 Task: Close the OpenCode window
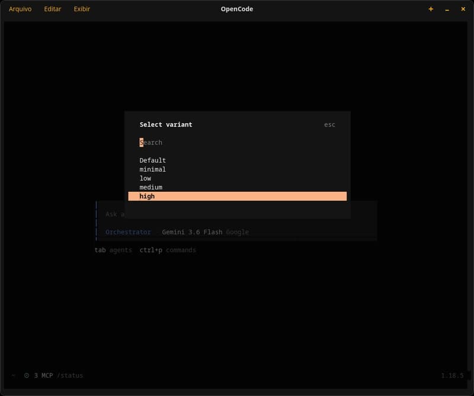[x=463, y=9]
